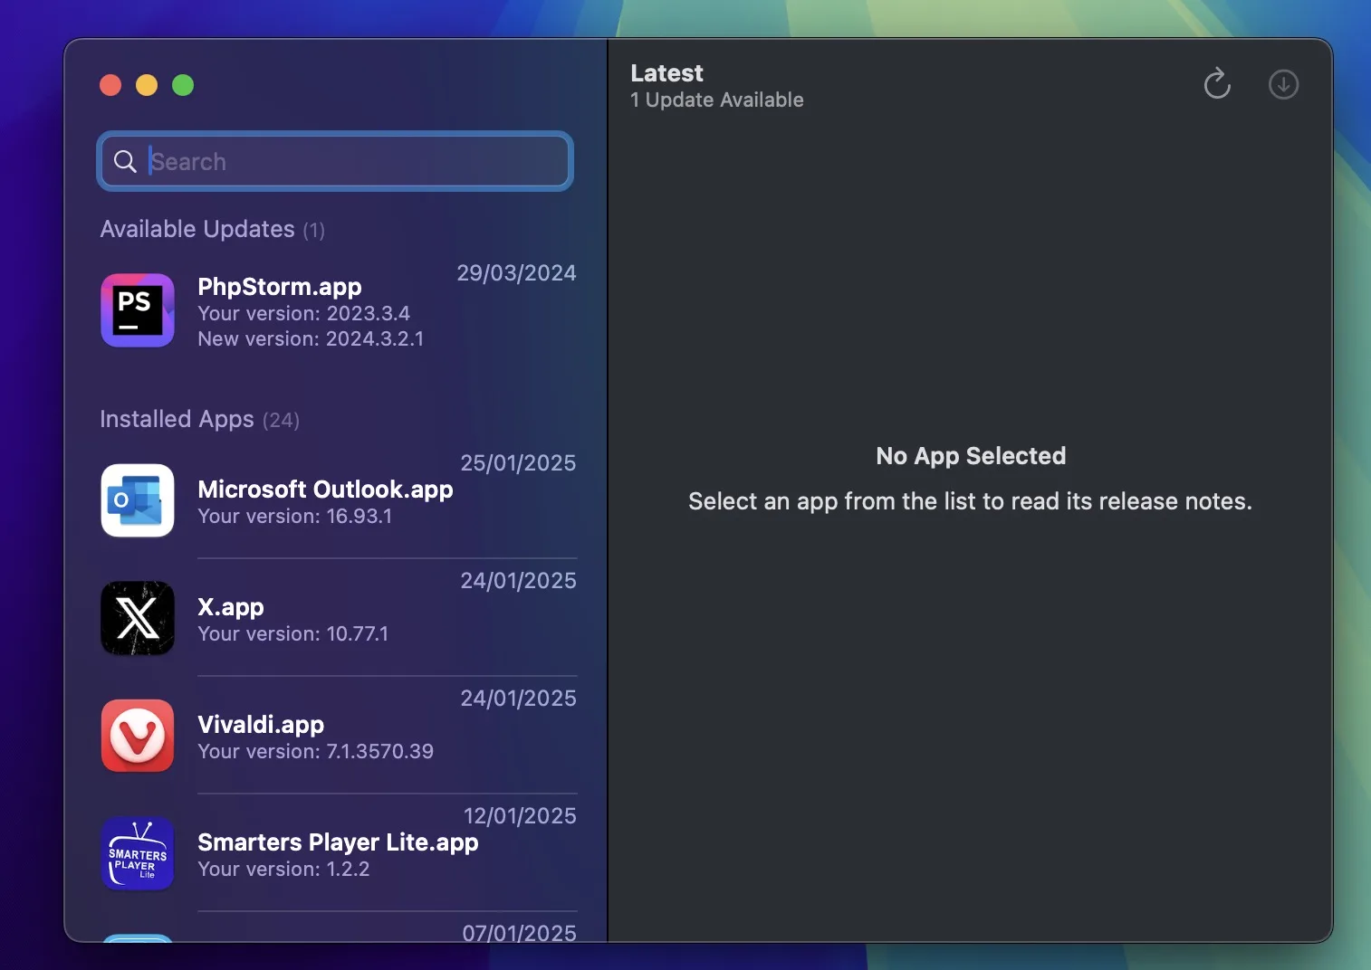1371x970 pixels.
Task: Click the Available Updates section header
Action: pos(197,229)
